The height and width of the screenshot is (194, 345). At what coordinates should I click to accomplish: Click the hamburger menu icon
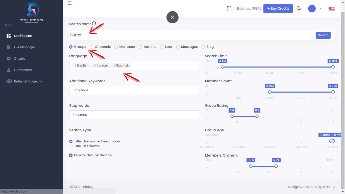70,3
